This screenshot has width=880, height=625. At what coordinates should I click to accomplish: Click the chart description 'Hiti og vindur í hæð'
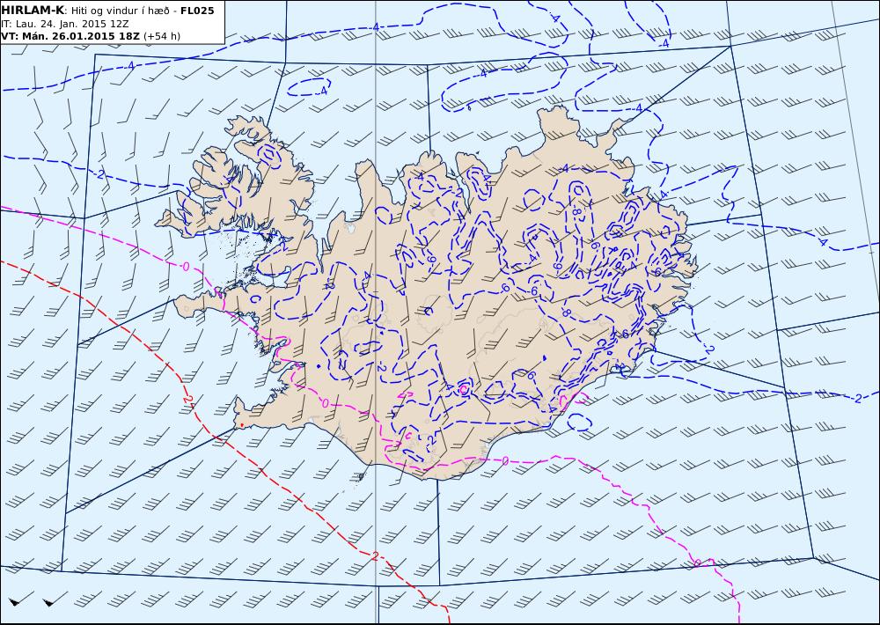click(x=121, y=11)
